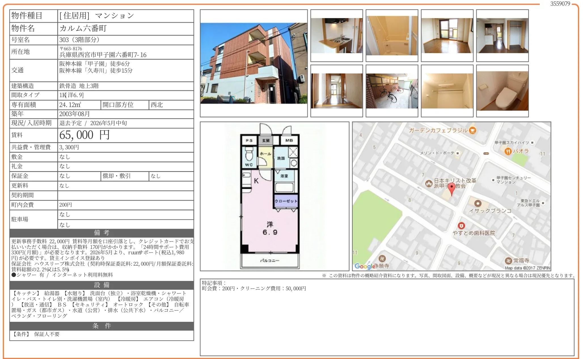Image resolution: width=583 pixels, height=359 pixels.
Task: Open the large building exterior photo
Action: pos(254,63)
